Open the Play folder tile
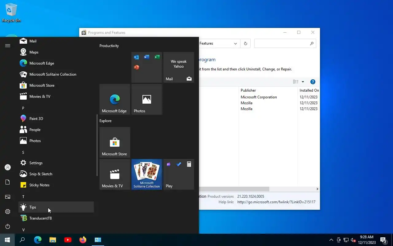The height and width of the screenshot is (246, 393). [x=179, y=174]
